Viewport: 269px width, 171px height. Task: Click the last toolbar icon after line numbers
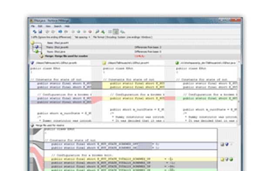pyautogui.click(x=122, y=32)
